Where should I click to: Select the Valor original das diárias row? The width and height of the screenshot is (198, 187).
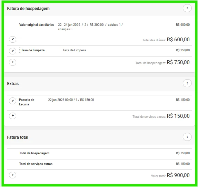(99, 27)
